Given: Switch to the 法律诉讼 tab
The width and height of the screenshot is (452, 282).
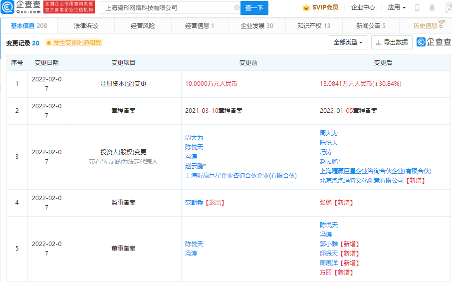Looking at the screenshot, I should 86,25.
